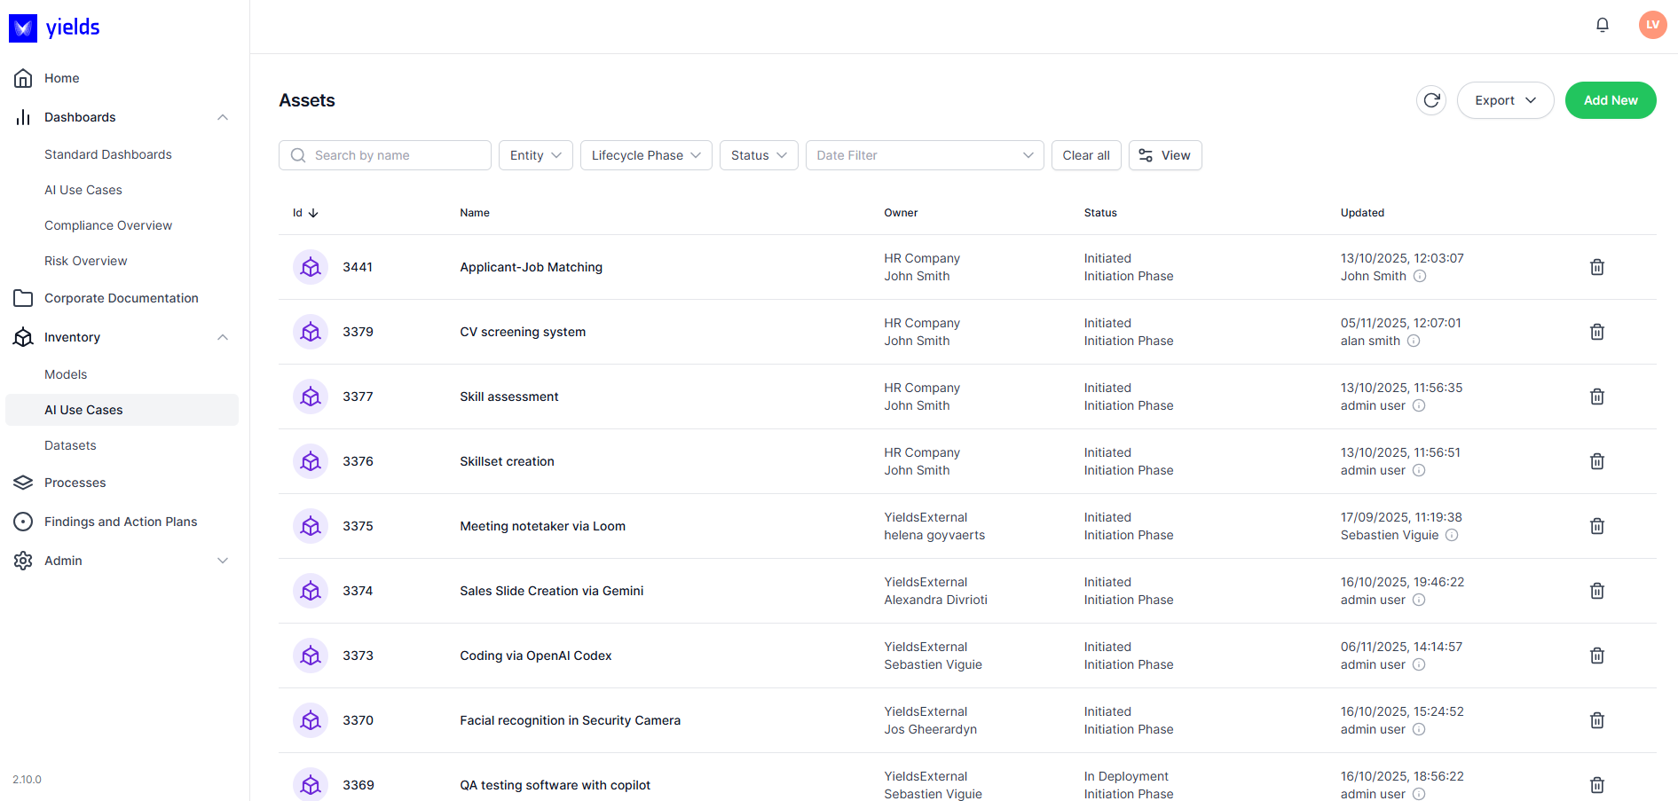Screen dimensions: 1678x801
Task: Select AI Use Cases under Inventory
Action: pyautogui.click(x=83, y=409)
